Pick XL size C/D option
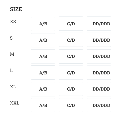 (71, 89)
